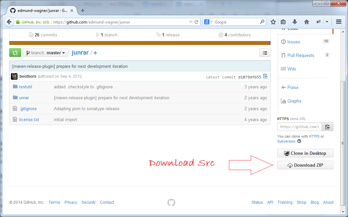Screen dimensions: 348x217
Task: Open the API footer link
Action: (270, 202)
